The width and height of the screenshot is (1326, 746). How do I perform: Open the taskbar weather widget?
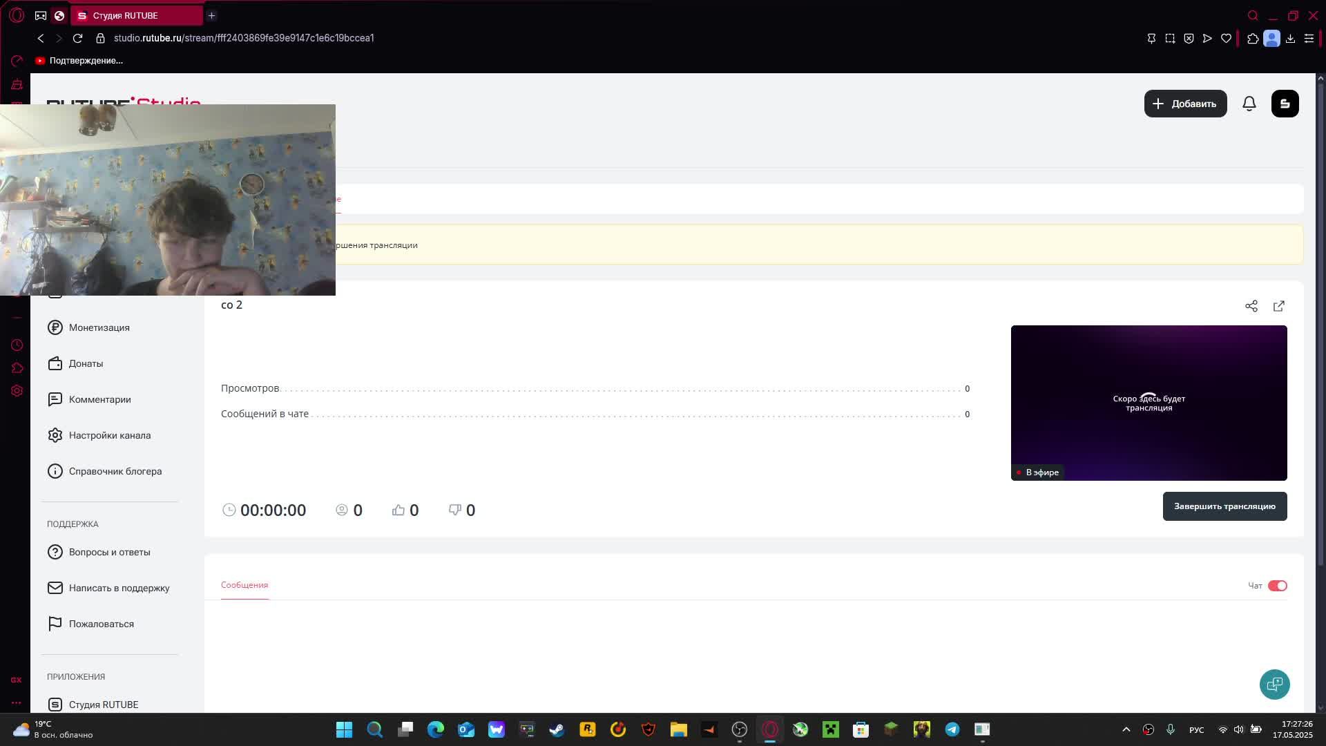[x=52, y=729]
